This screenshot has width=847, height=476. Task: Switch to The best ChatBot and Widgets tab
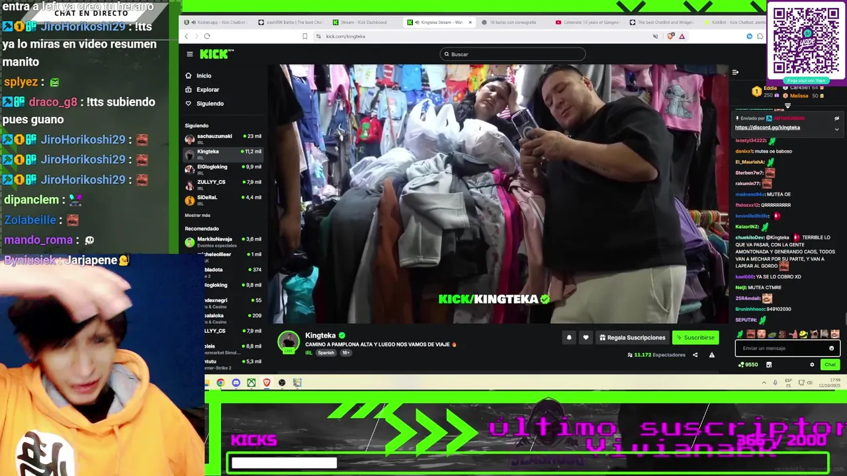pyautogui.click(x=660, y=22)
